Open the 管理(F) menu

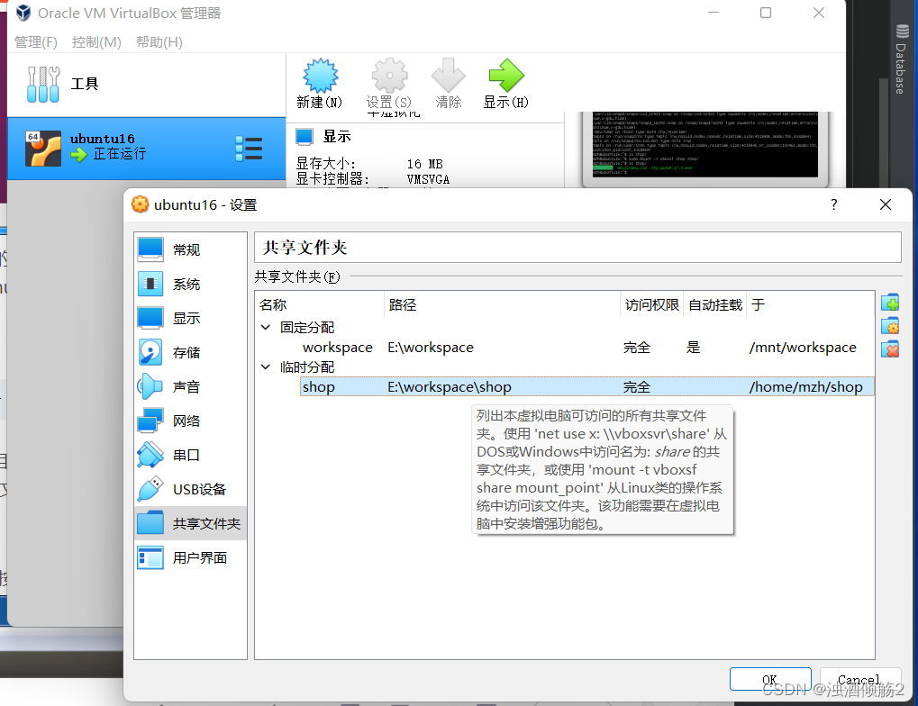tap(35, 41)
